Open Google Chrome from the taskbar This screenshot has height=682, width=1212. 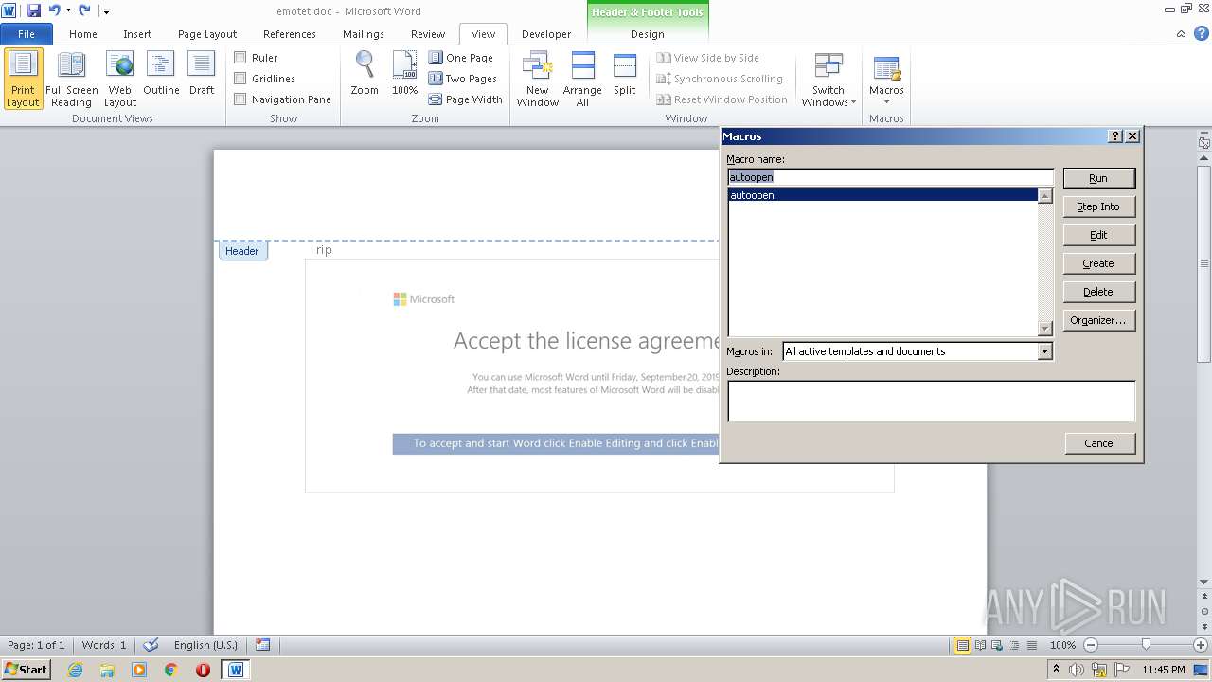[171, 670]
